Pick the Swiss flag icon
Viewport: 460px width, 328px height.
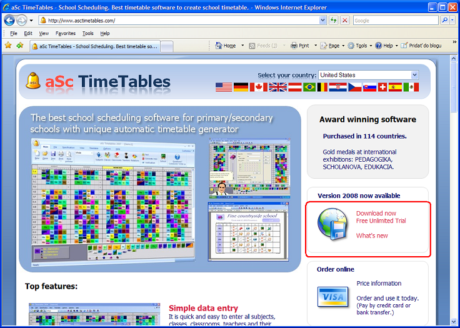point(382,87)
